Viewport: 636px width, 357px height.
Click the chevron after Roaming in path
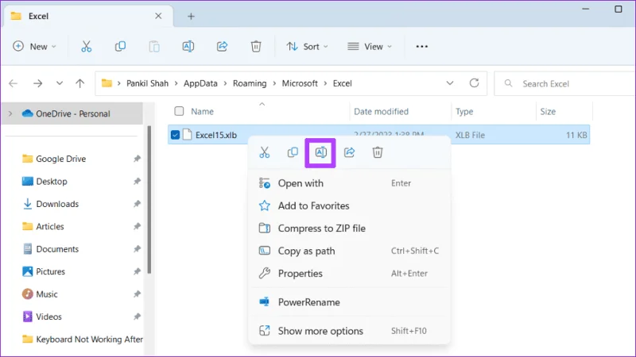(274, 83)
